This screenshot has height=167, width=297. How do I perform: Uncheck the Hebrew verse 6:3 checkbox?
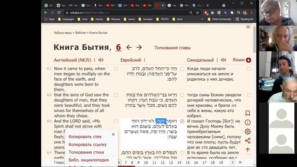(182, 121)
